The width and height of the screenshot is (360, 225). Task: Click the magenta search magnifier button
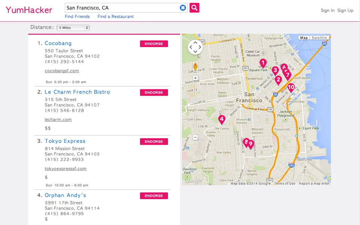194,8
